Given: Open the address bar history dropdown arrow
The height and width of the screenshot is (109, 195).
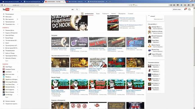Looking at the screenshot, I should pos(128,5).
